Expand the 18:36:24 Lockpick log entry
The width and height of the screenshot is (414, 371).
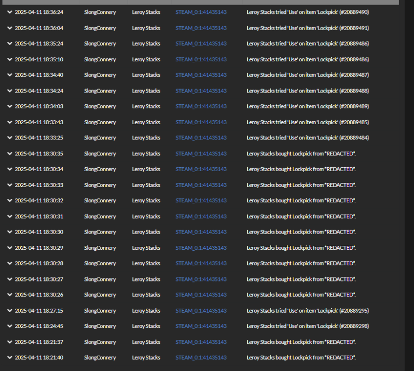pos(10,12)
